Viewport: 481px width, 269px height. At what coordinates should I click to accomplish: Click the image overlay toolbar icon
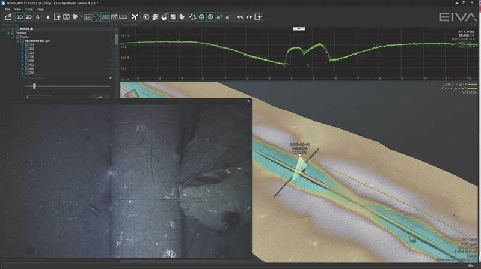[x=114, y=17]
